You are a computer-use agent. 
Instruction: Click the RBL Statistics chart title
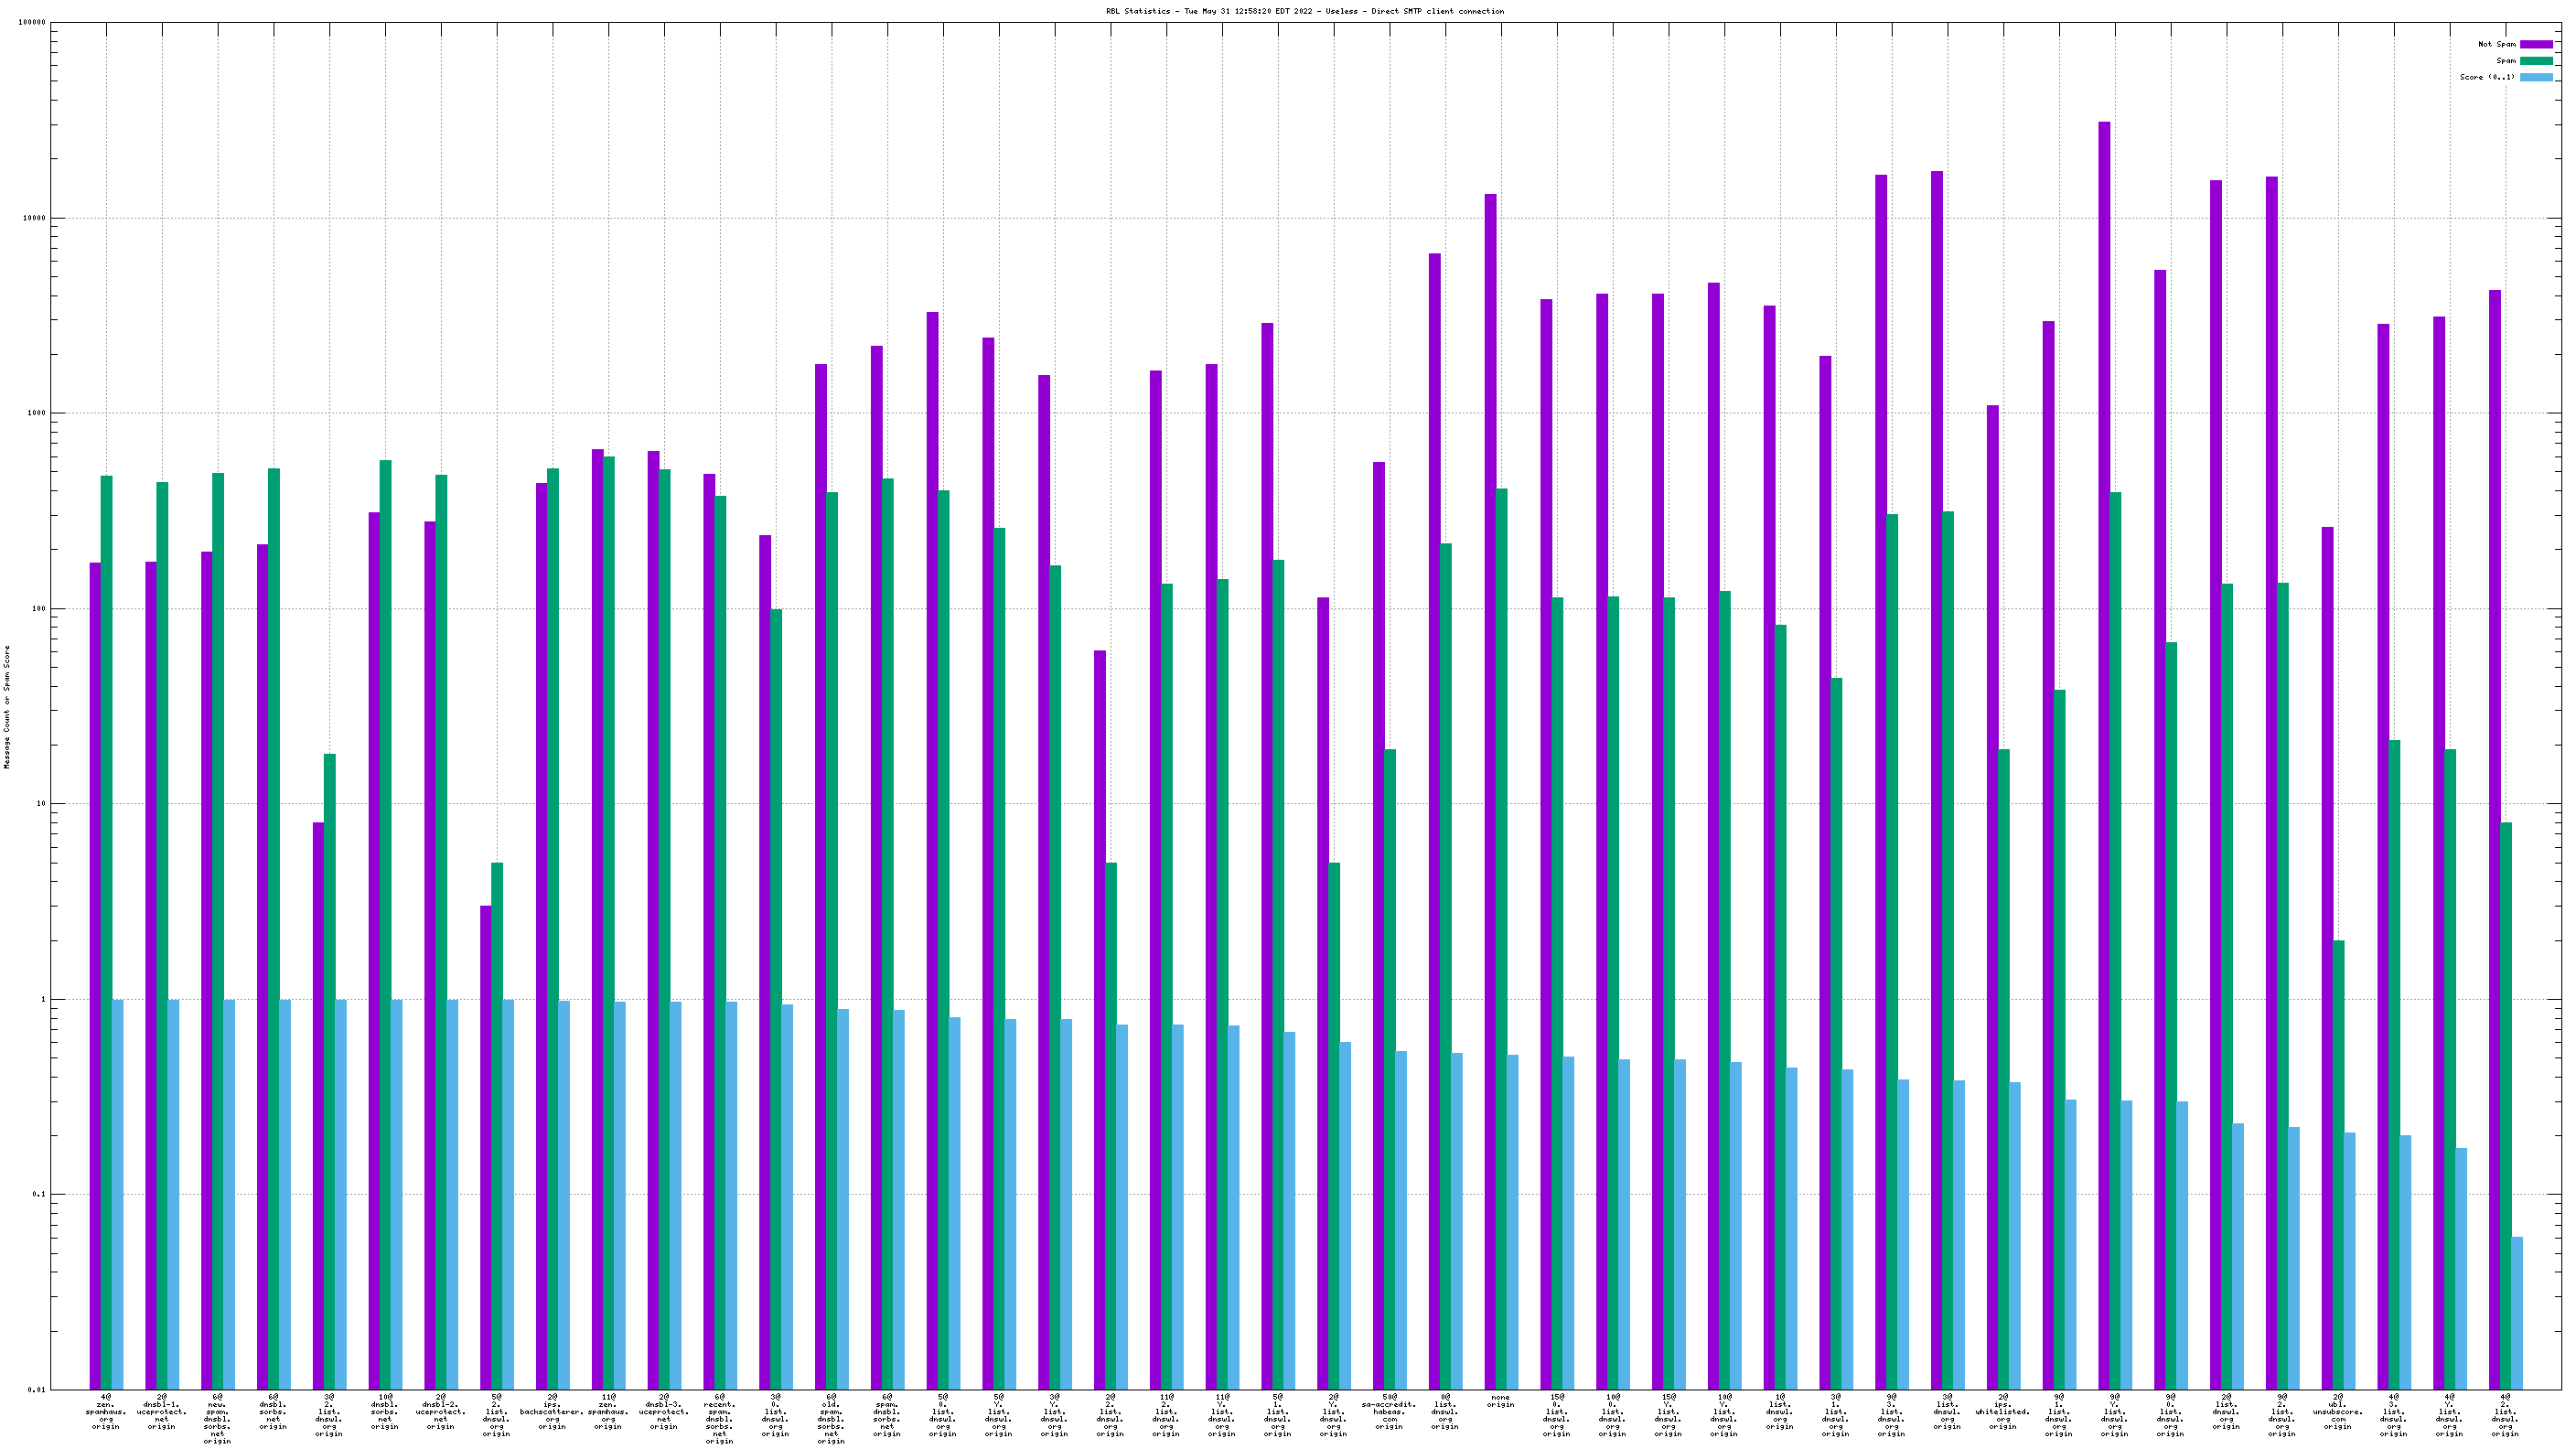tap(1304, 11)
